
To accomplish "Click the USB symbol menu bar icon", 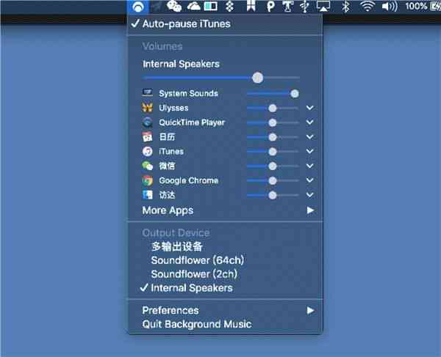I will click(x=304, y=6).
